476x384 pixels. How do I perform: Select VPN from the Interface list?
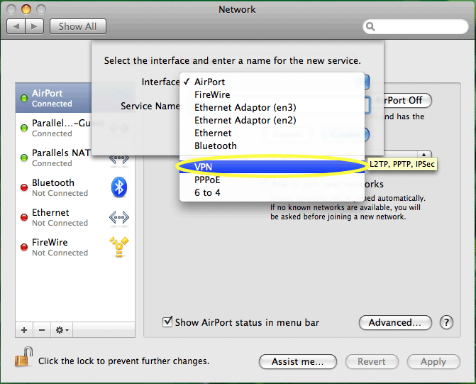(x=204, y=166)
